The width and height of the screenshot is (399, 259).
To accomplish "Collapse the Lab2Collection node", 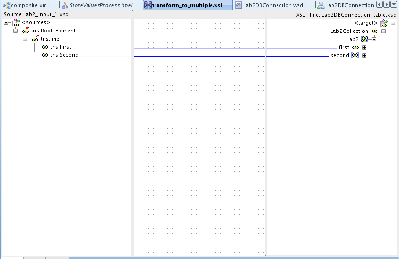I will [x=383, y=31].
